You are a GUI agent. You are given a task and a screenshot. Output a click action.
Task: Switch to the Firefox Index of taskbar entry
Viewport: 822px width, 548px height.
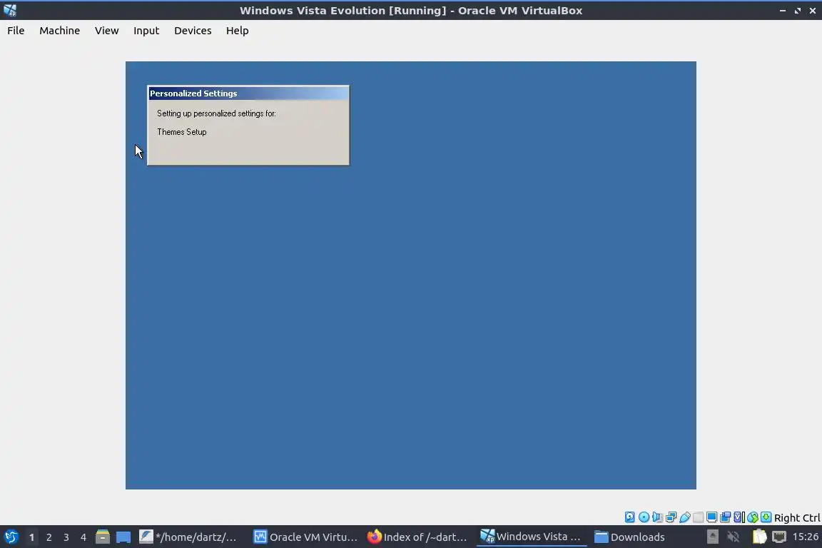pos(417,537)
